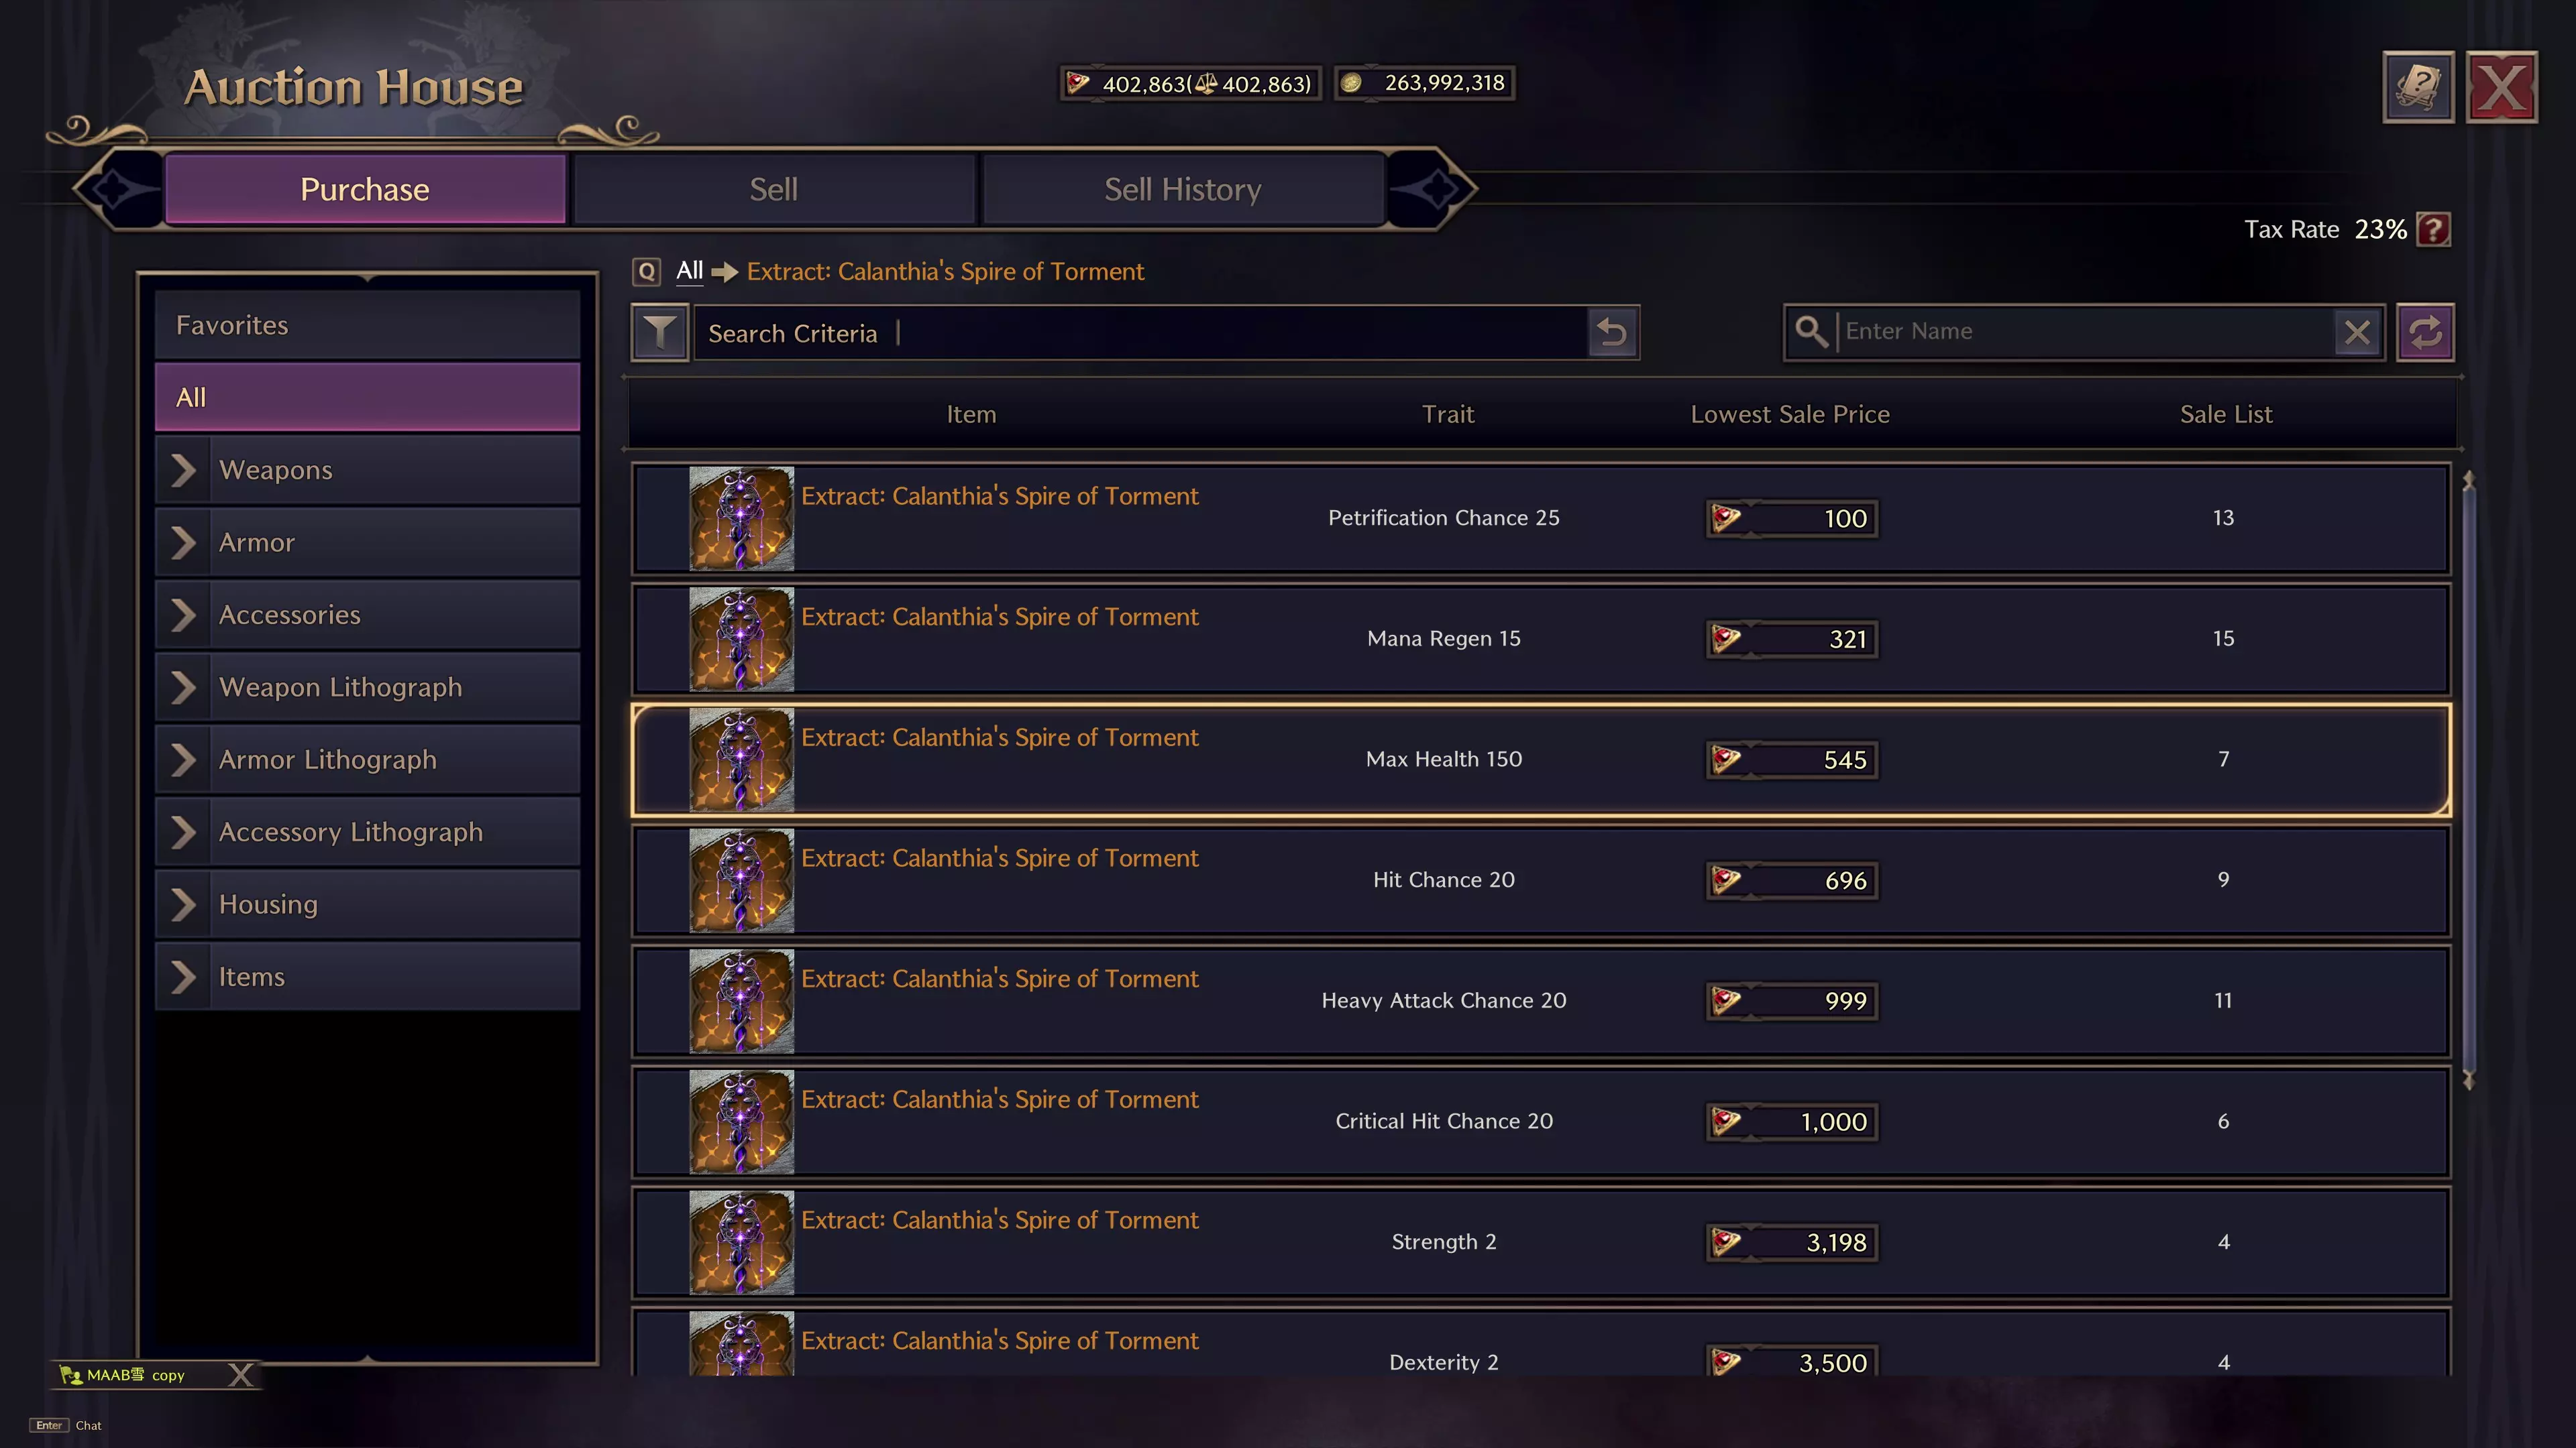This screenshot has height=1448, width=2576.
Task: Open the help scroll icon
Action: pos(2418,87)
